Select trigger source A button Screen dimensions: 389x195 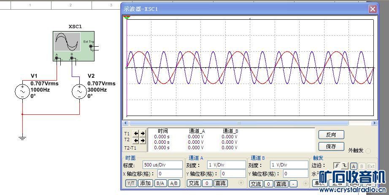tap(354, 166)
